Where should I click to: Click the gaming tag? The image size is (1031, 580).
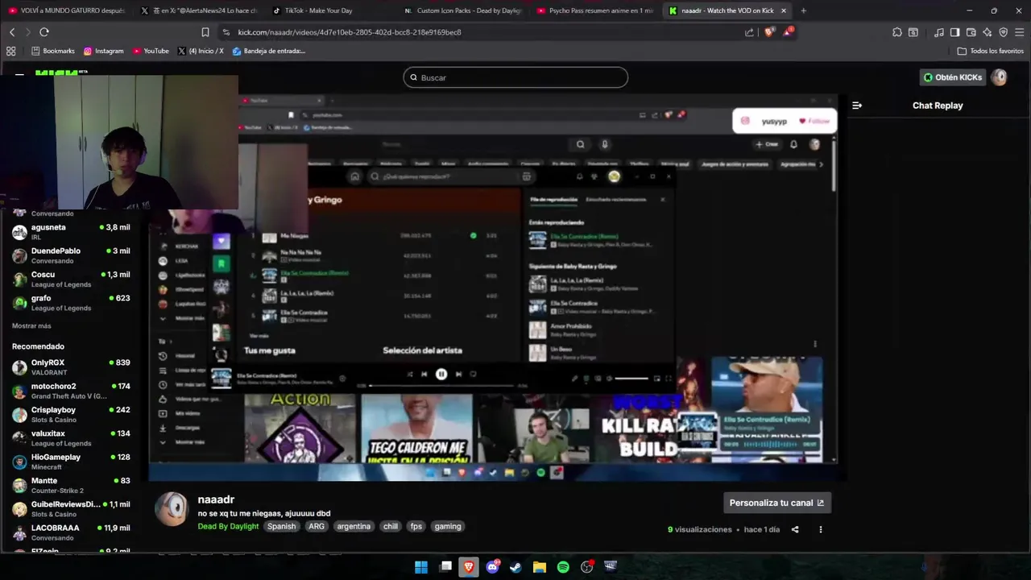click(x=448, y=526)
